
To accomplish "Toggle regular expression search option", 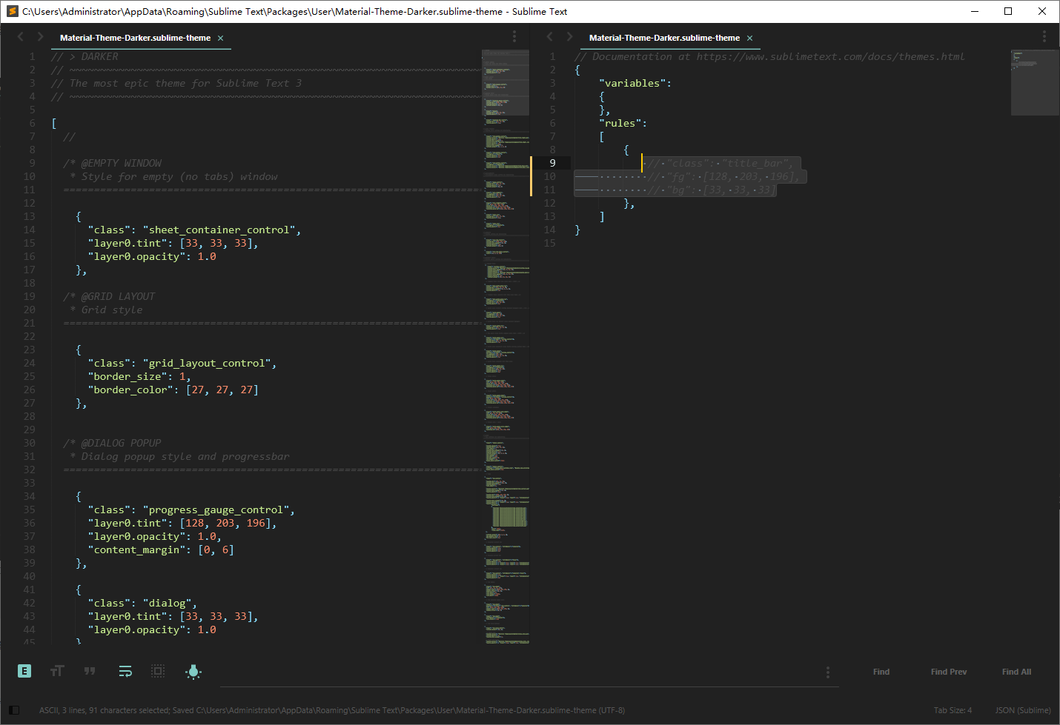I will click(x=24, y=671).
